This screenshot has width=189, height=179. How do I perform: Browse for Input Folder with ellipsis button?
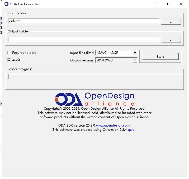coord(171,21)
